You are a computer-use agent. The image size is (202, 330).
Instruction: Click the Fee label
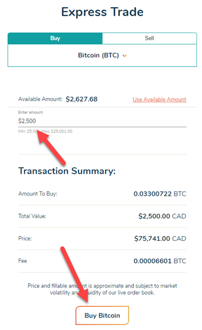(x=23, y=261)
